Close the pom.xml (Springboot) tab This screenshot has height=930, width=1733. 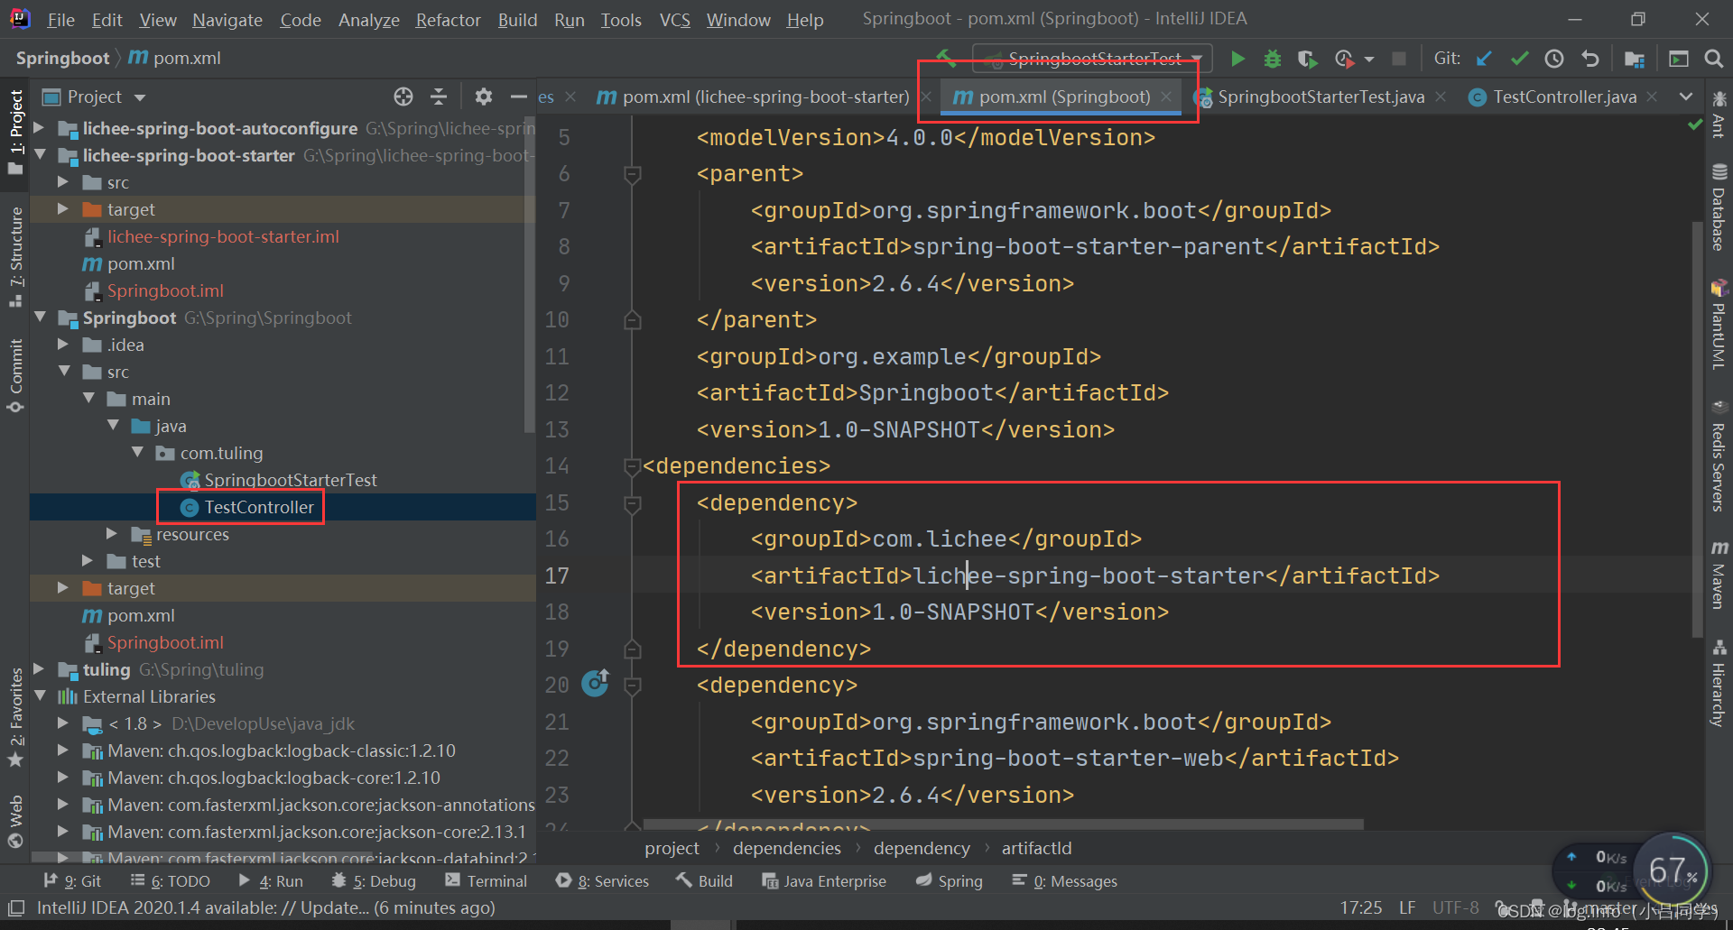click(1166, 97)
